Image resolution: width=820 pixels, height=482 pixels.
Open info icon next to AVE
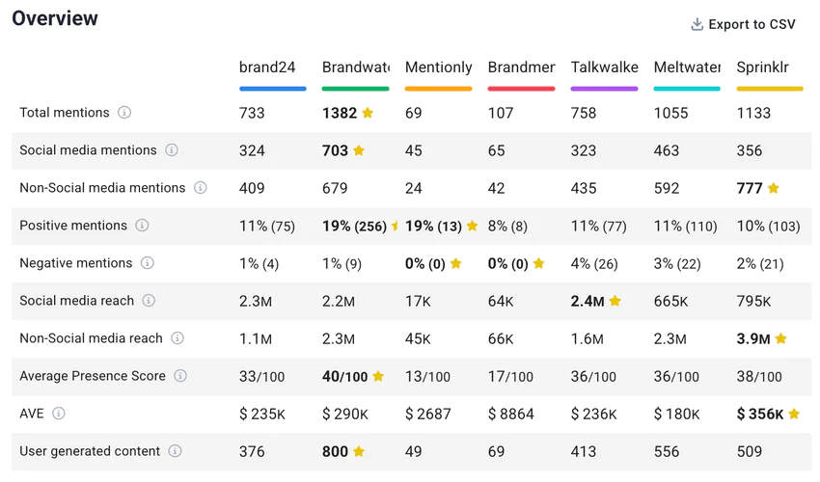pyautogui.click(x=59, y=414)
